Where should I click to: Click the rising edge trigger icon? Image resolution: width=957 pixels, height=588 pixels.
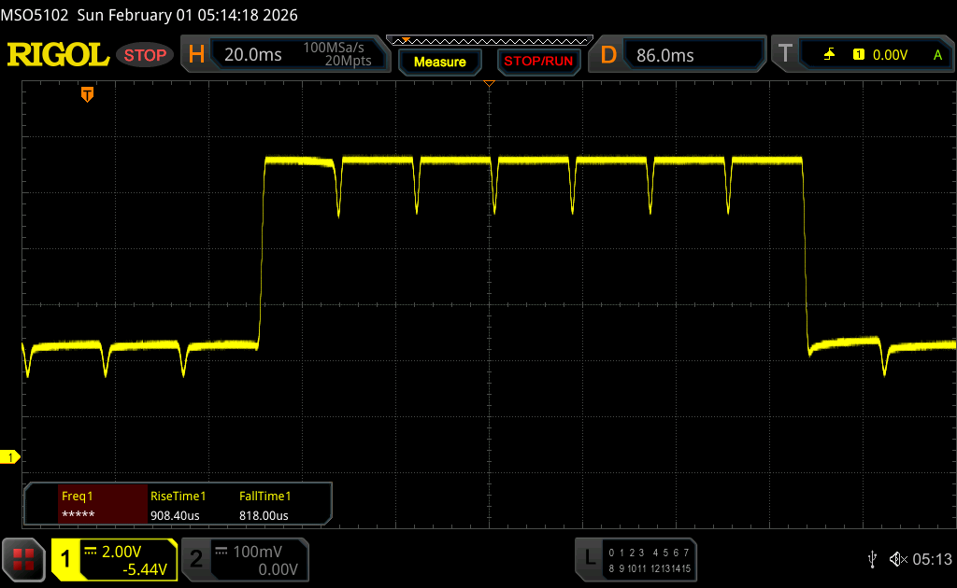(x=829, y=55)
